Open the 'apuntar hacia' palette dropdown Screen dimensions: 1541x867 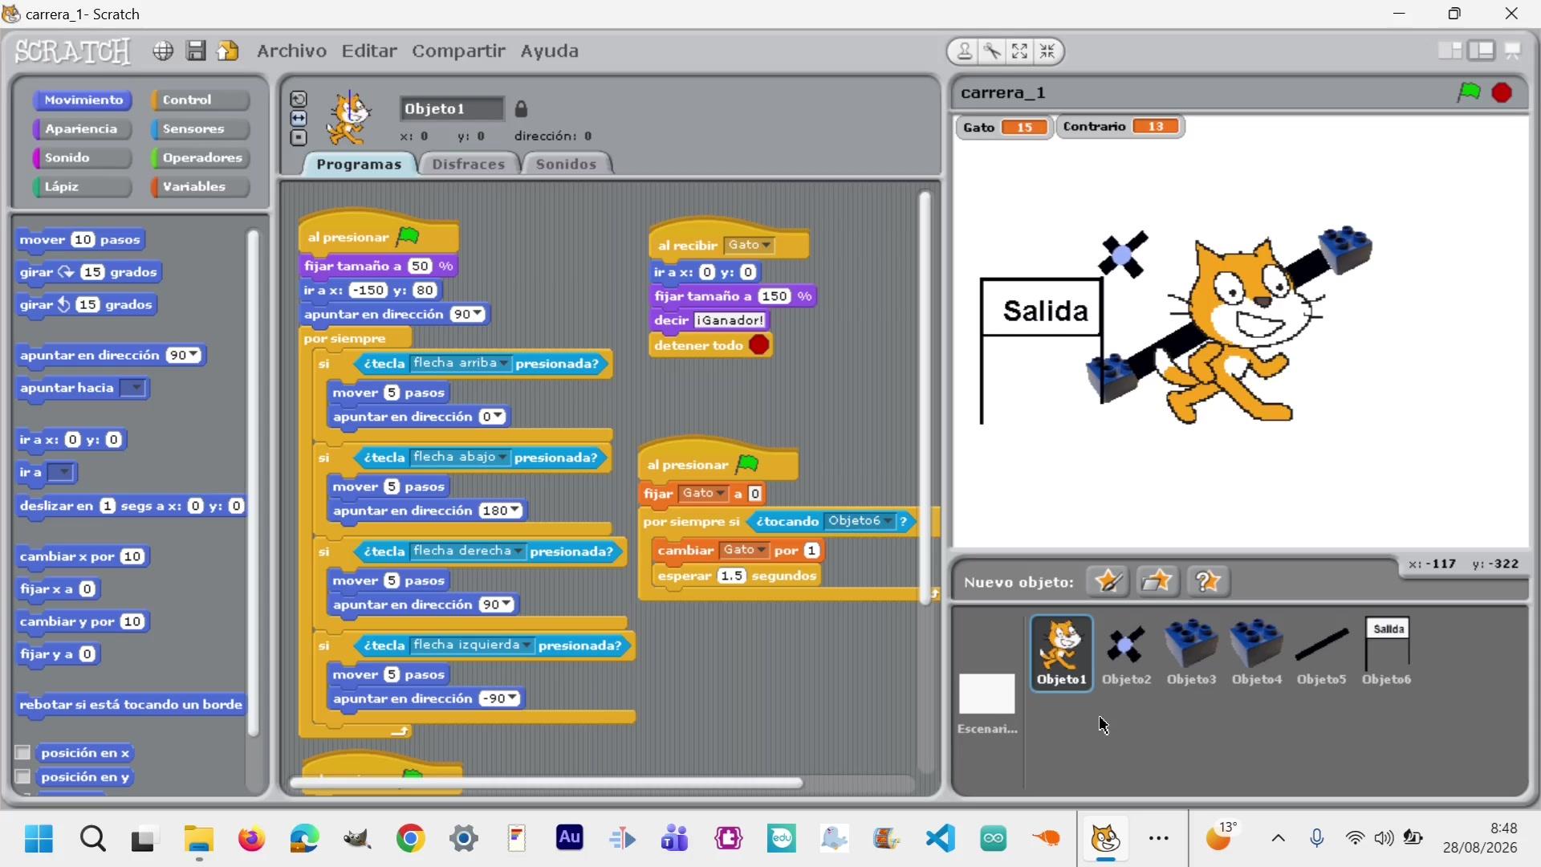coord(134,389)
